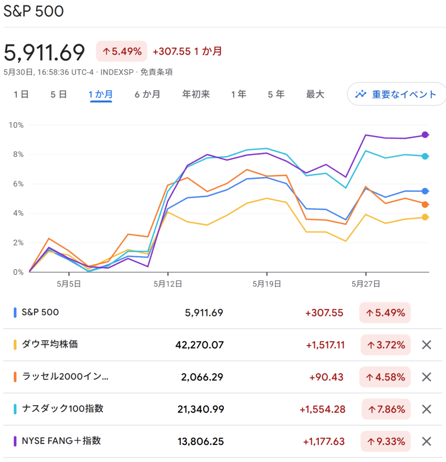446x462 pixels.
Task: Click the ↑9.33% badge in FANG+ row
Action: 386,441
